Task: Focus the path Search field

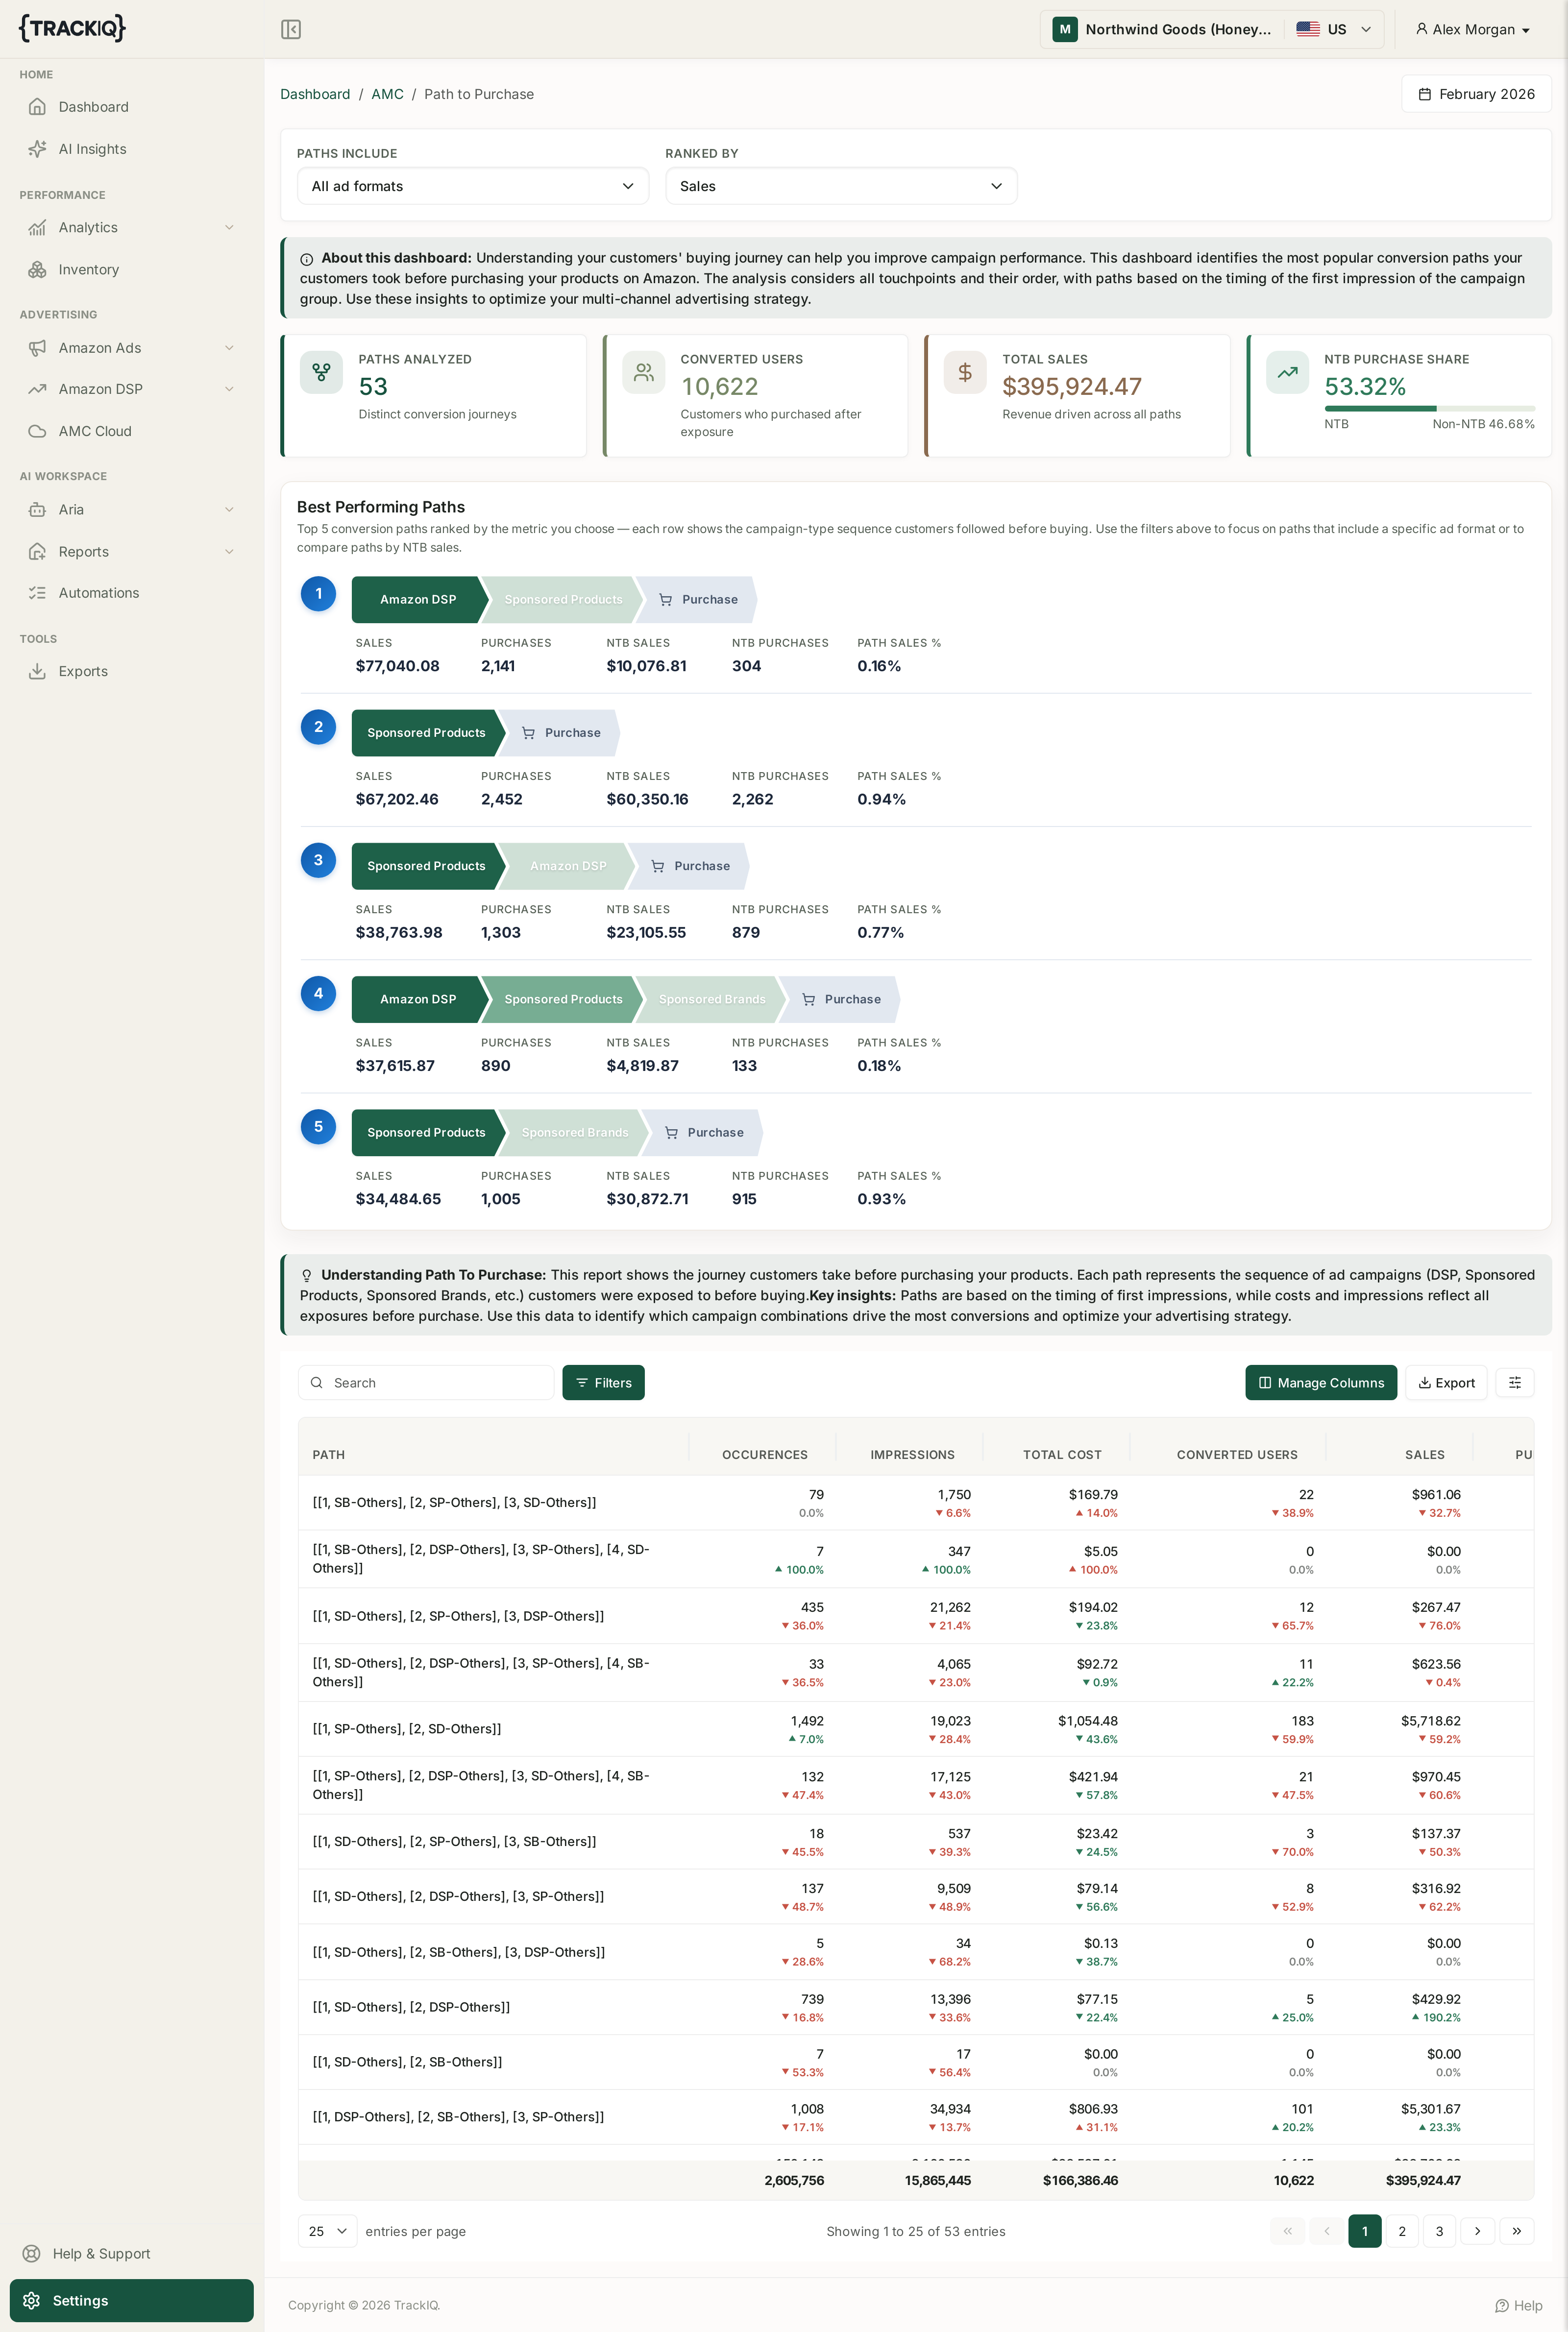Action: coord(426,1383)
